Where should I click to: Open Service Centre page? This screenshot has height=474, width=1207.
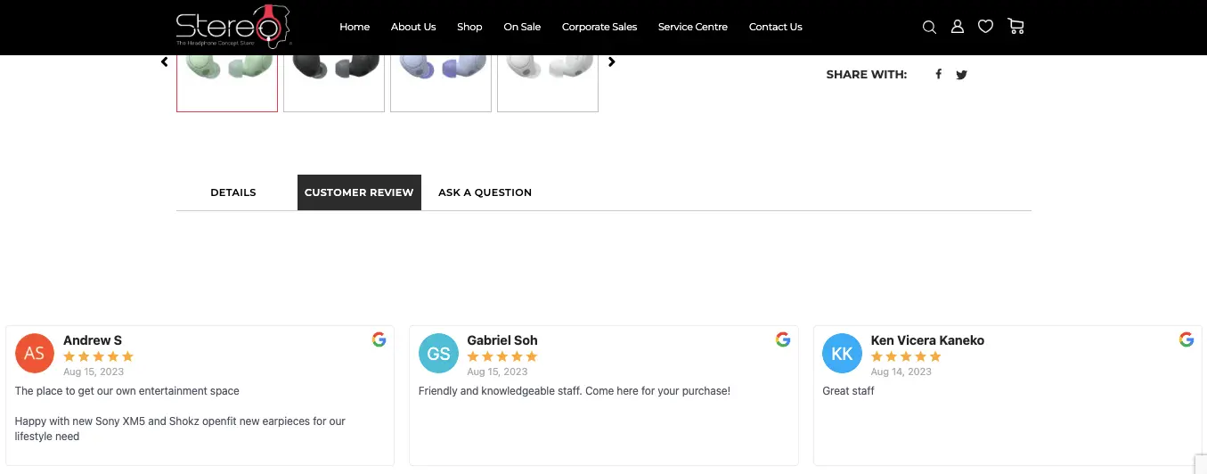coord(693,27)
